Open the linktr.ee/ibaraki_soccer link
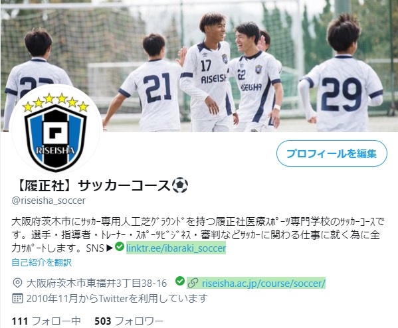Screen dimensions: 398x328 click(176, 248)
